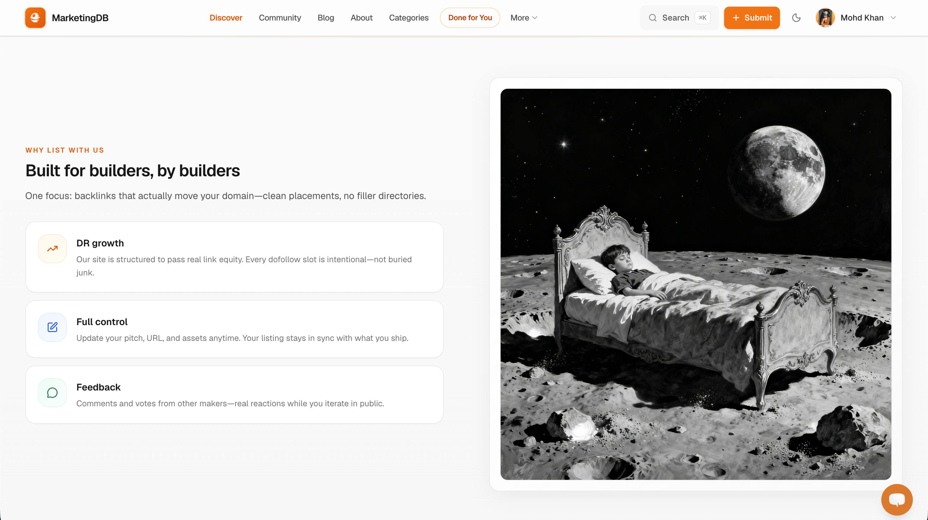Click the DR growth trending arrow icon
The width and height of the screenshot is (928, 520).
(53, 249)
